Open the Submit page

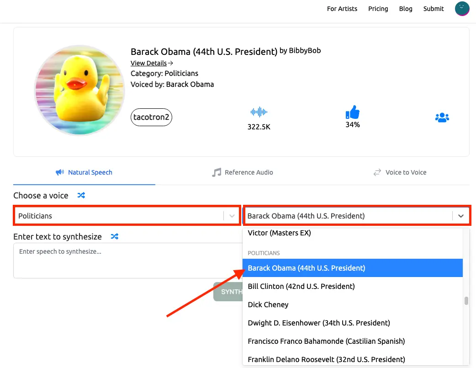tap(434, 9)
